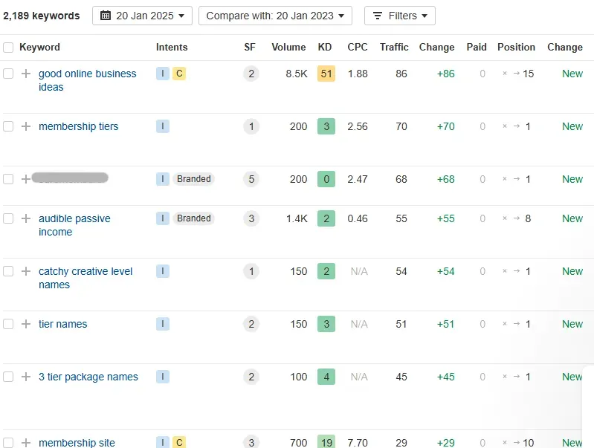The width and height of the screenshot is (594, 448).
Task: Click the C intent badge for good online business ideas
Action: [x=179, y=74]
